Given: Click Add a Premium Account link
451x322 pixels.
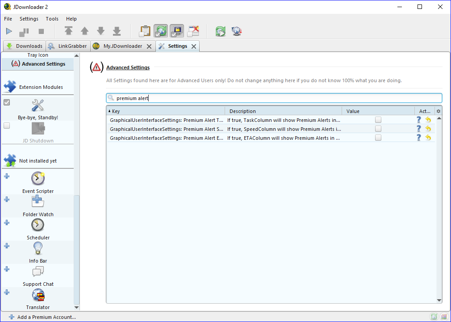Looking at the screenshot, I should (42, 317).
